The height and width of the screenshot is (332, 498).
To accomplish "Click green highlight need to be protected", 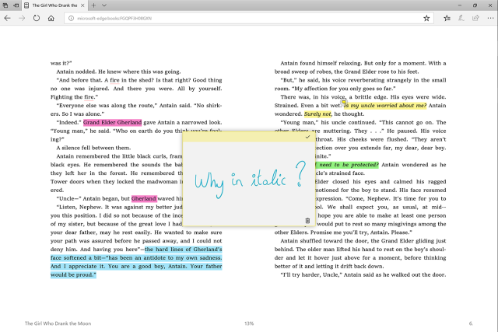I will coord(347,164).
